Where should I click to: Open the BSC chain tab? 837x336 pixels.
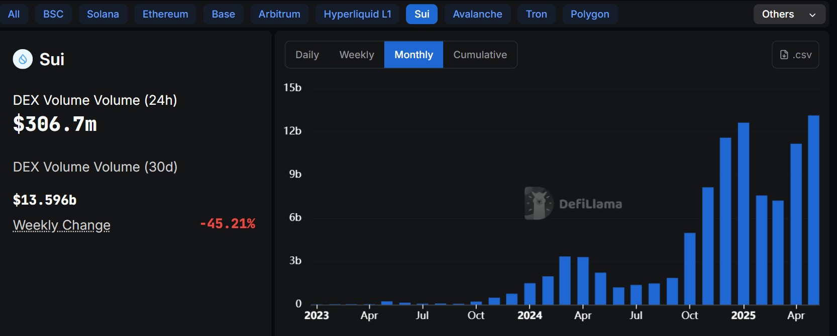click(53, 14)
